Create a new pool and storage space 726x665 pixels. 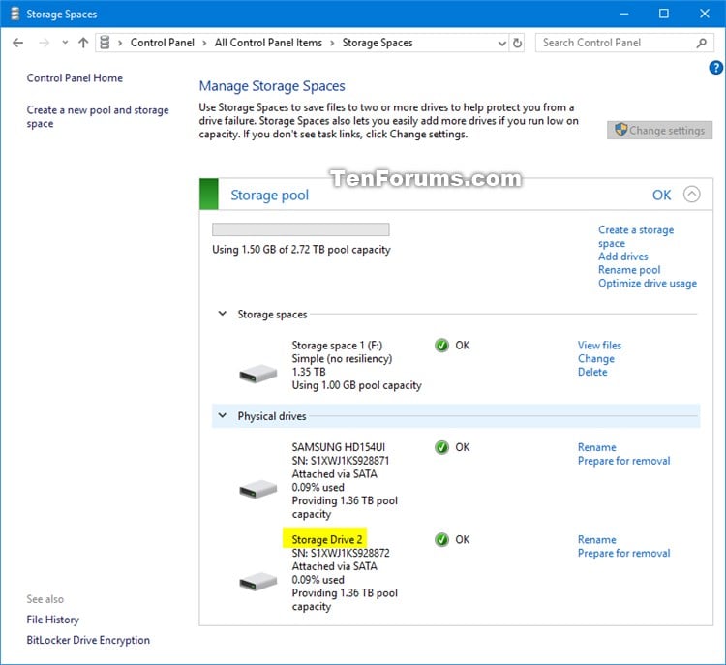[x=98, y=117]
